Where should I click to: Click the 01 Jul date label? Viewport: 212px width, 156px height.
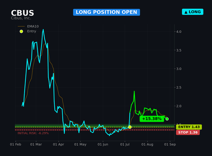pos(125,145)
